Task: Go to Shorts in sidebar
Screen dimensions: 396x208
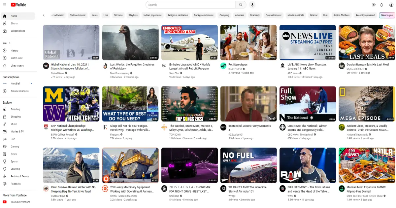Action: [17, 23]
